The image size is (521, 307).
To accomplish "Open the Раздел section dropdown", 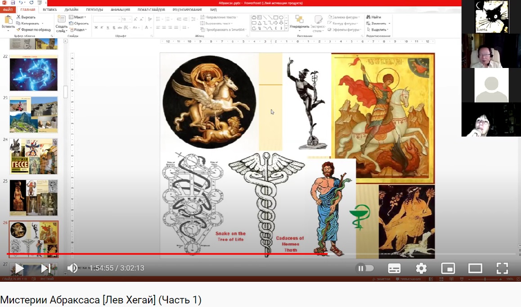I will pos(78,30).
